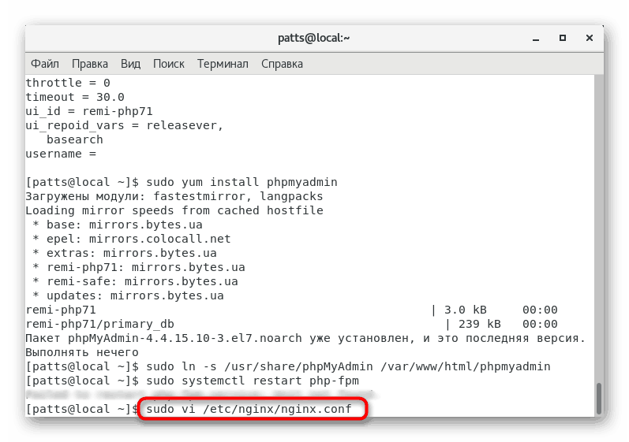
Task: Click the '* base: mirrors.bytes.ua' line
Action: click(x=118, y=225)
